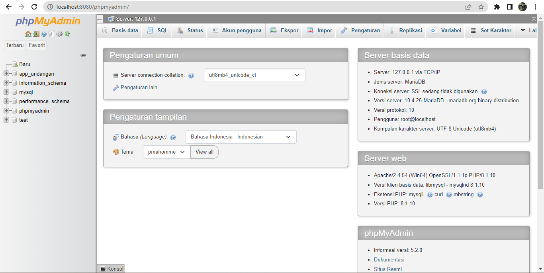Expand the information_schema database

tap(6, 83)
